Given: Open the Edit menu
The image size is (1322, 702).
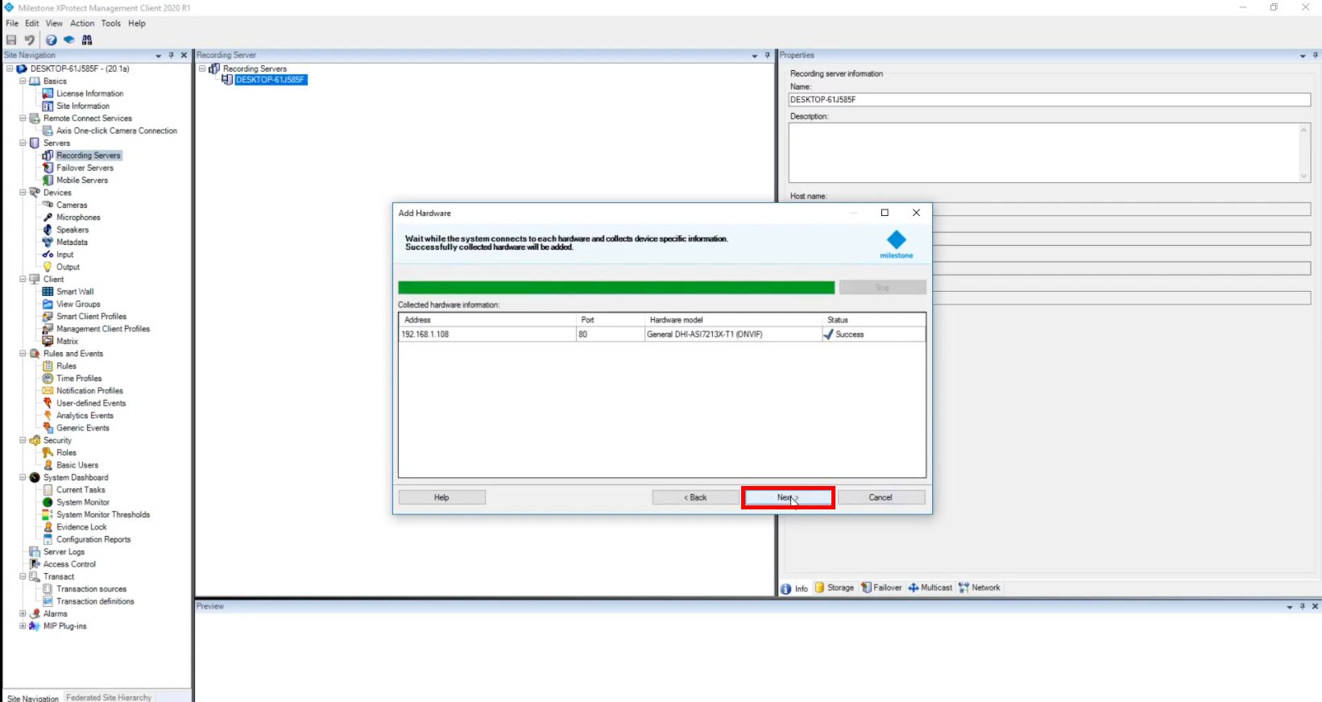Looking at the screenshot, I should click(31, 23).
